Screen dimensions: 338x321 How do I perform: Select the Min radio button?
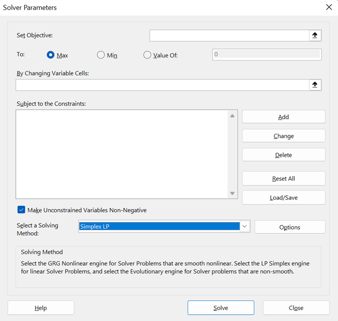click(100, 55)
